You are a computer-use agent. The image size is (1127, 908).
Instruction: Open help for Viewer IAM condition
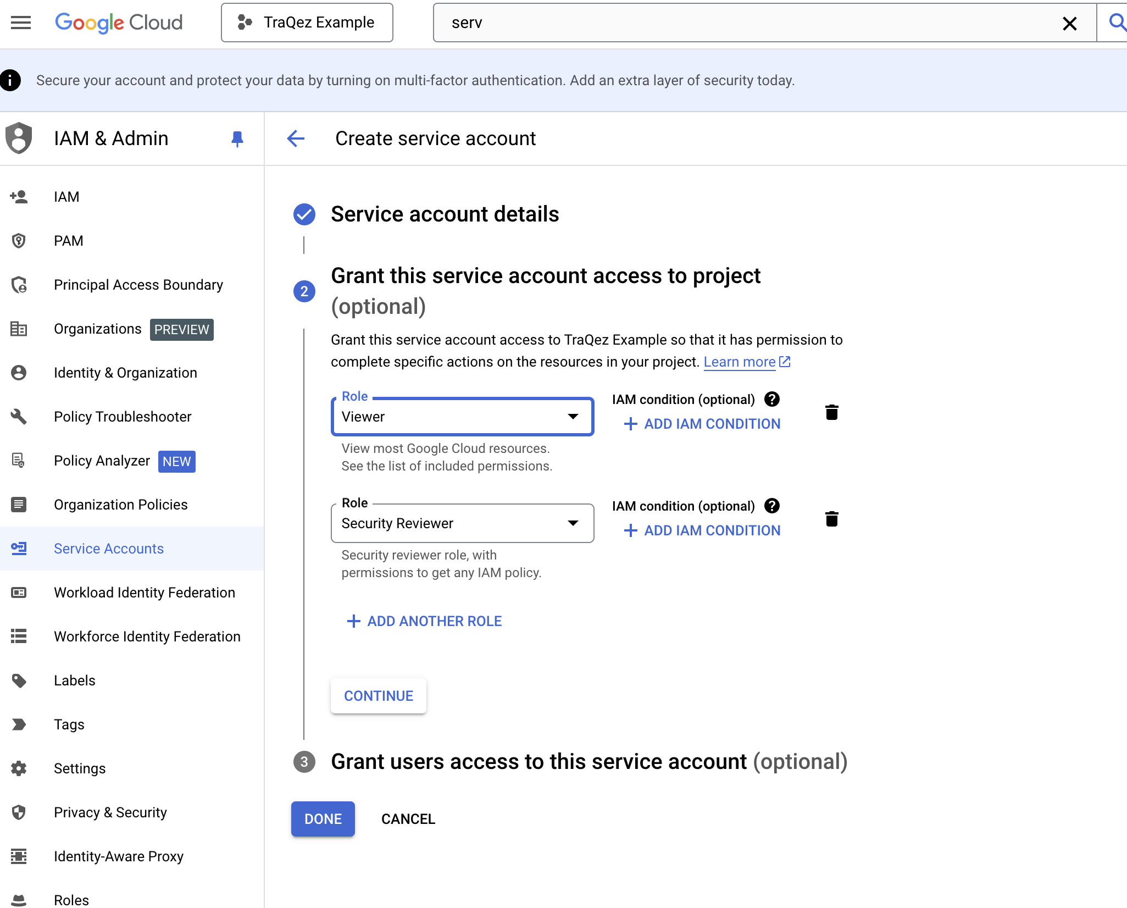click(771, 399)
